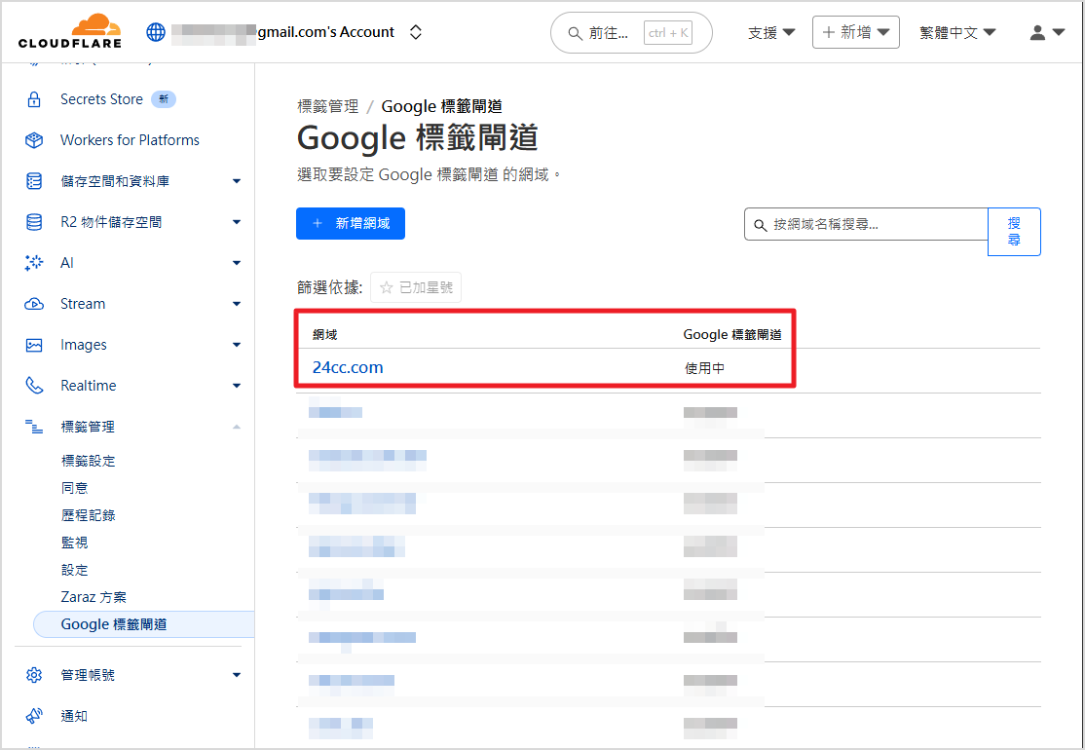Expand the 管理帳號 section arrow

[x=237, y=675]
